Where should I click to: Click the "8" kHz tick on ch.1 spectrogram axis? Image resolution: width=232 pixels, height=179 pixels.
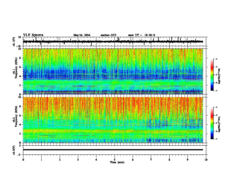pos(20,58)
